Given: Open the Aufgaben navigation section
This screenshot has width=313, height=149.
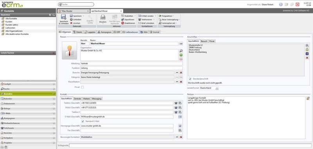Looking at the screenshot, I should 28,138.
